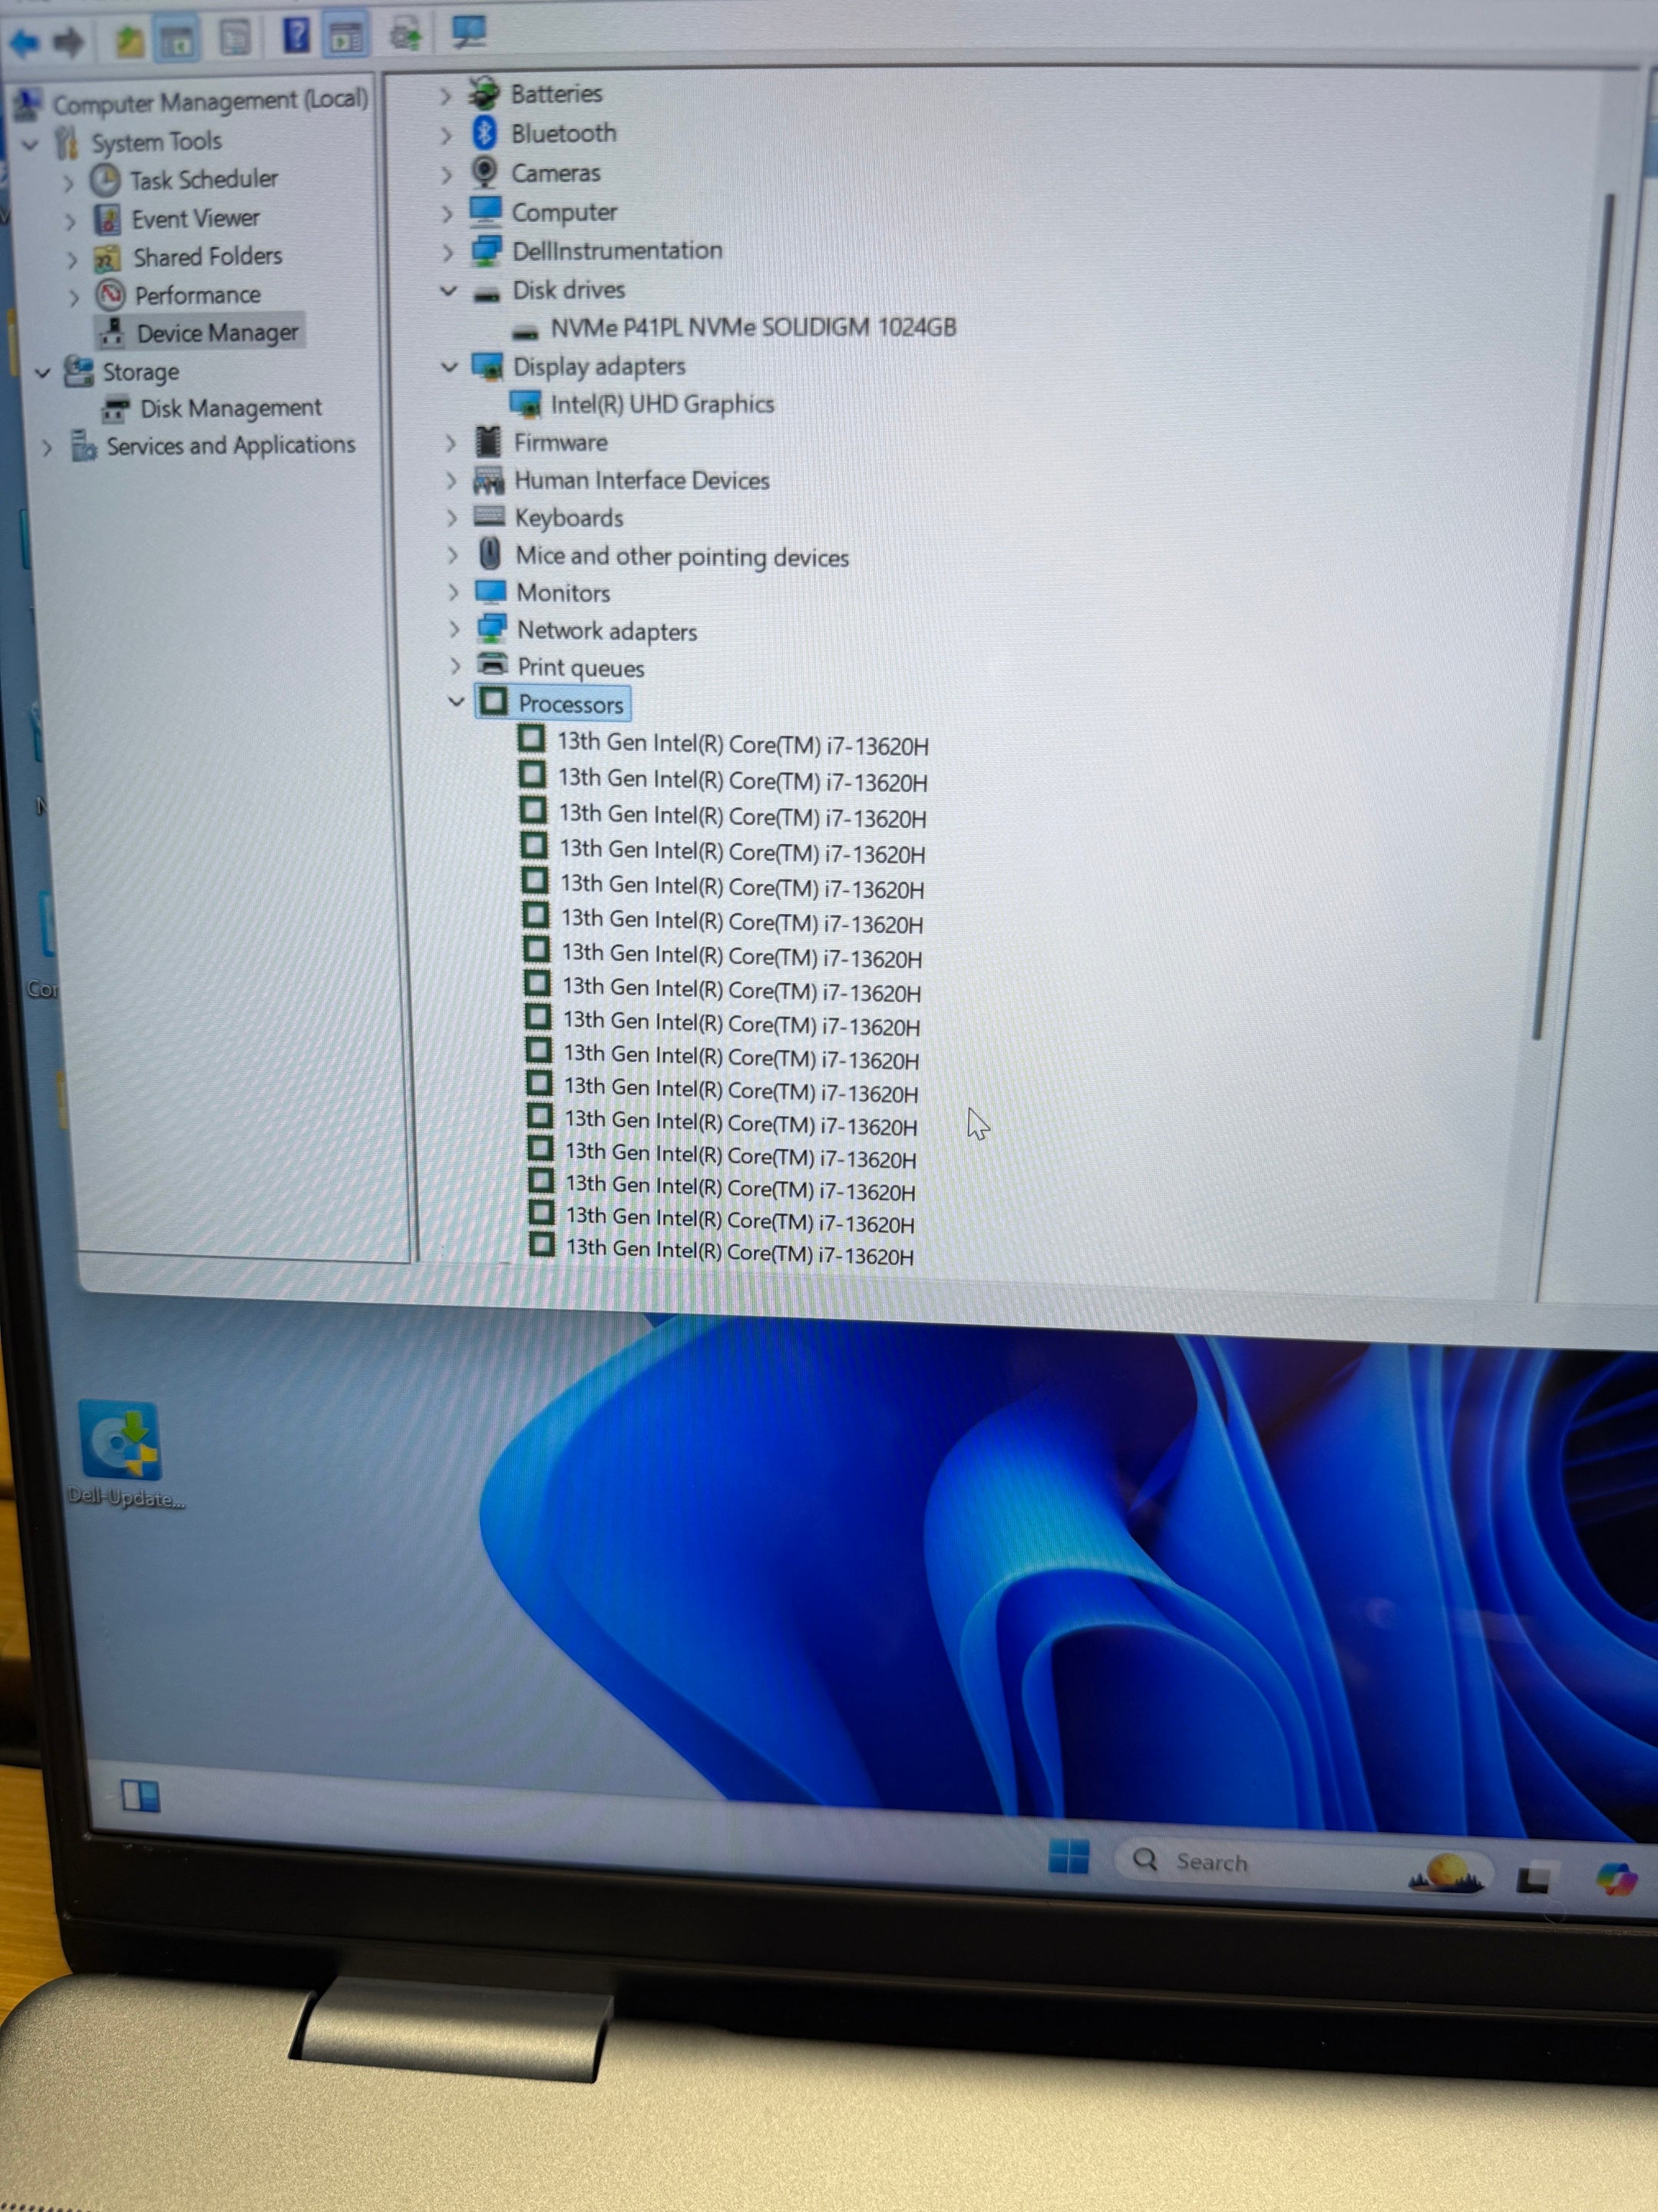The width and height of the screenshot is (1658, 2212).
Task: Click the Batteries category icon
Action: [x=484, y=93]
